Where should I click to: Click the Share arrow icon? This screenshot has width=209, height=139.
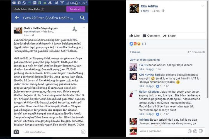coord(165,36)
